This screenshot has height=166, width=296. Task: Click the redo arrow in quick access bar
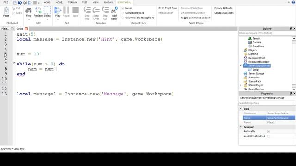(25, 3)
